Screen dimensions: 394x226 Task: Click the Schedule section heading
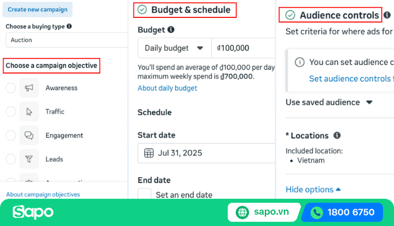pyautogui.click(x=155, y=112)
